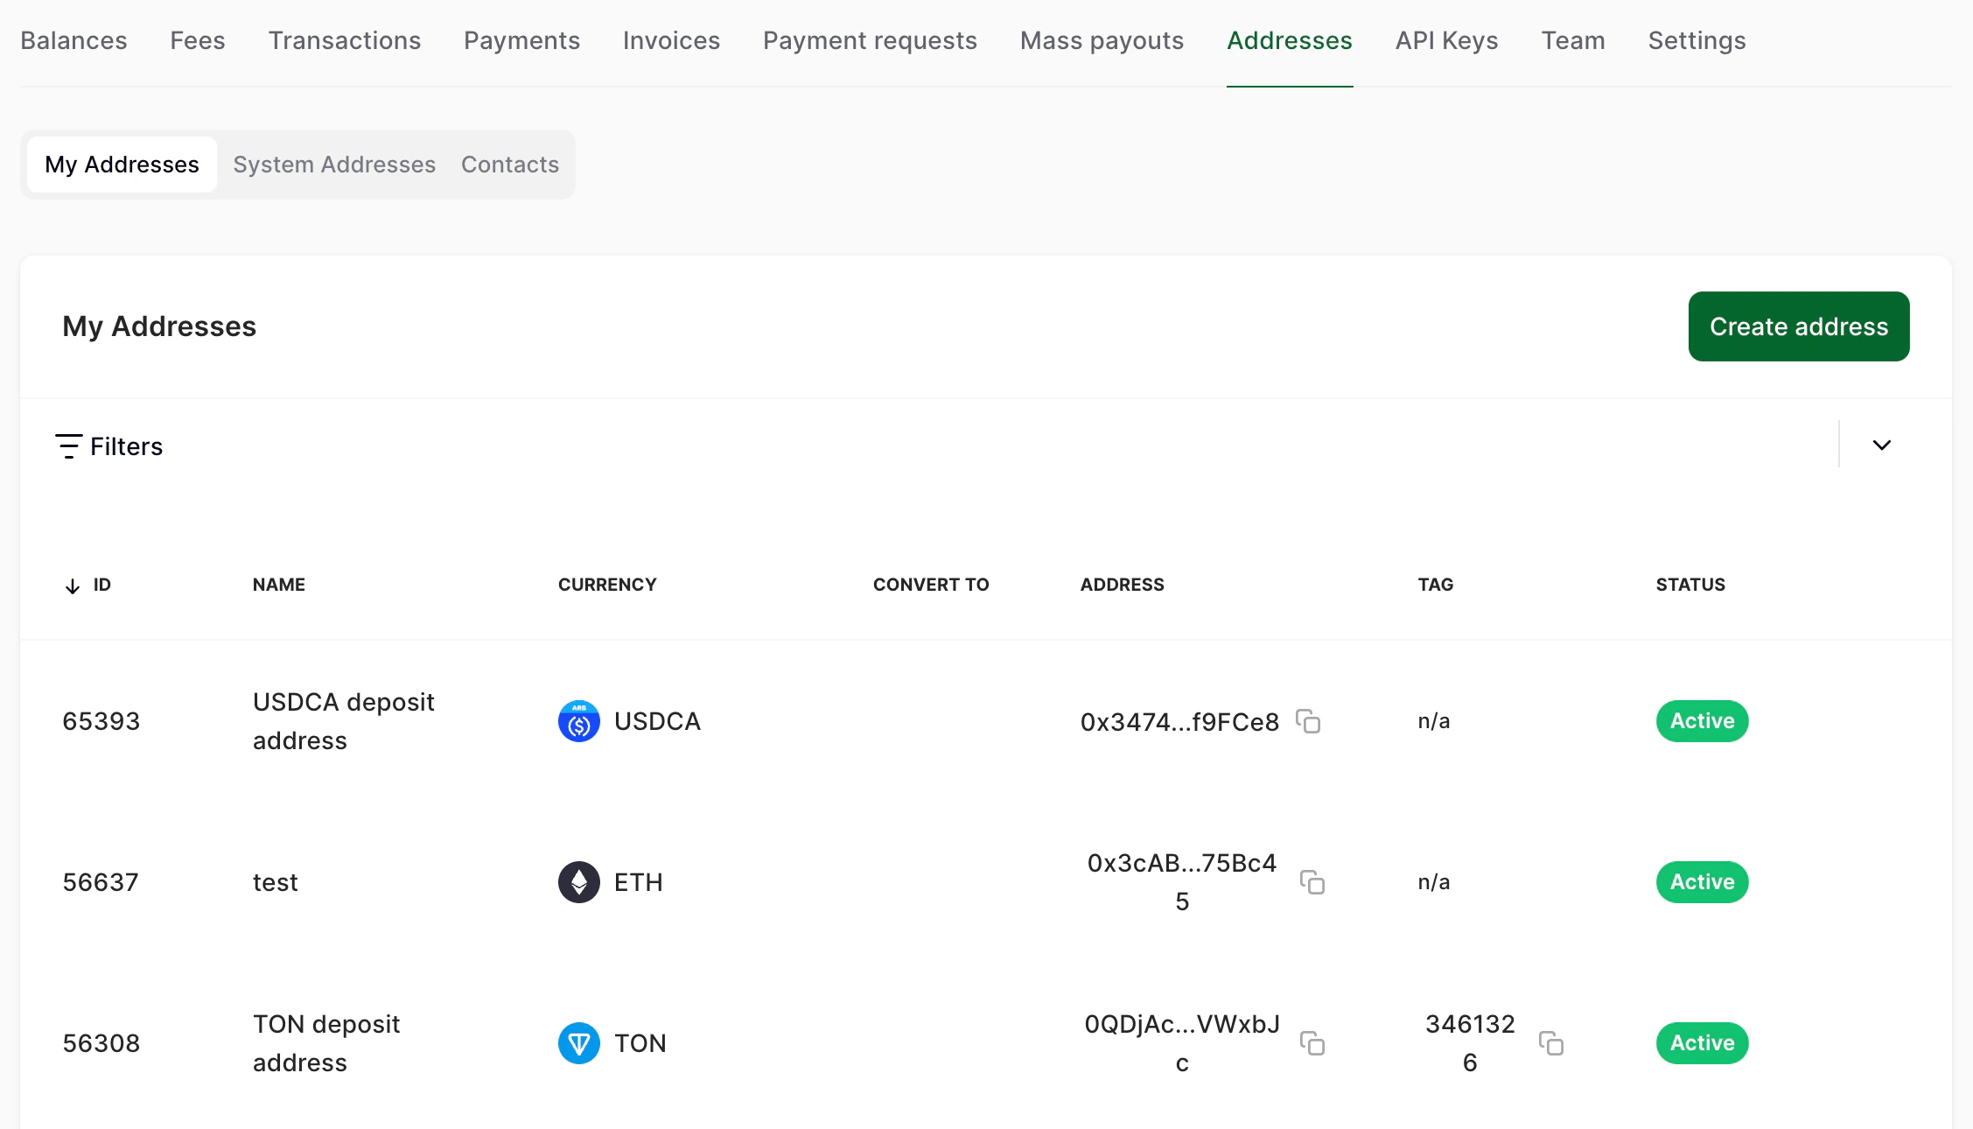Click the Filters label
Screen dimensions: 1973x1129
(126, 446)
